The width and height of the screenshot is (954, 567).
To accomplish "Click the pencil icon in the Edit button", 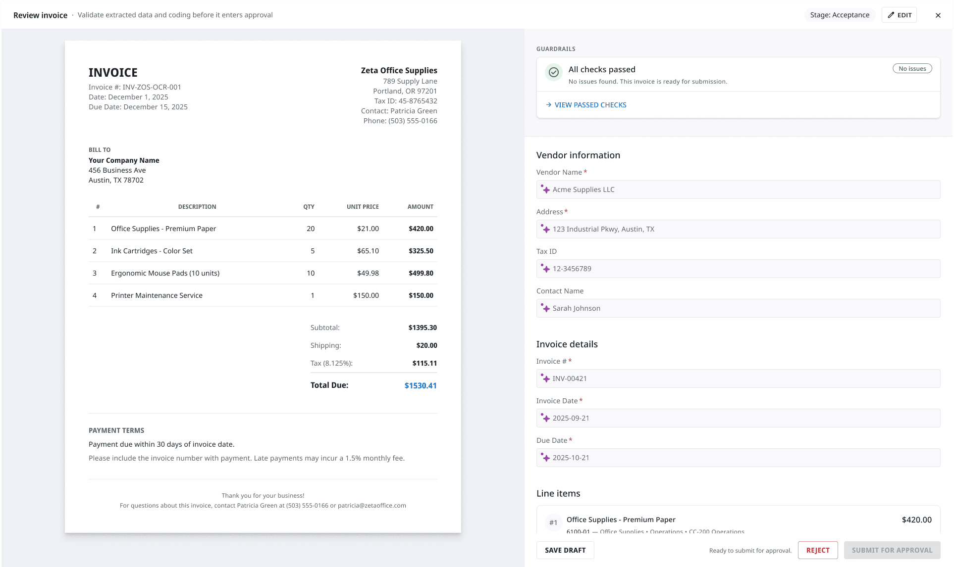I will (891, 15).
